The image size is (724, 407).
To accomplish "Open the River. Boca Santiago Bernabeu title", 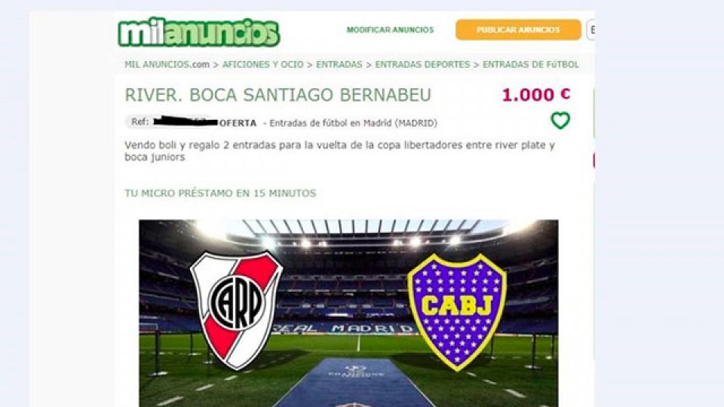I will pos(278,95).
